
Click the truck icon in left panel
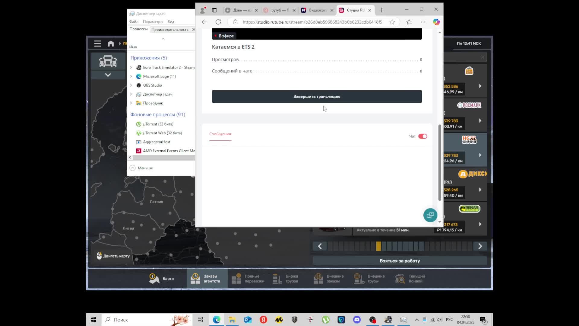108,61
